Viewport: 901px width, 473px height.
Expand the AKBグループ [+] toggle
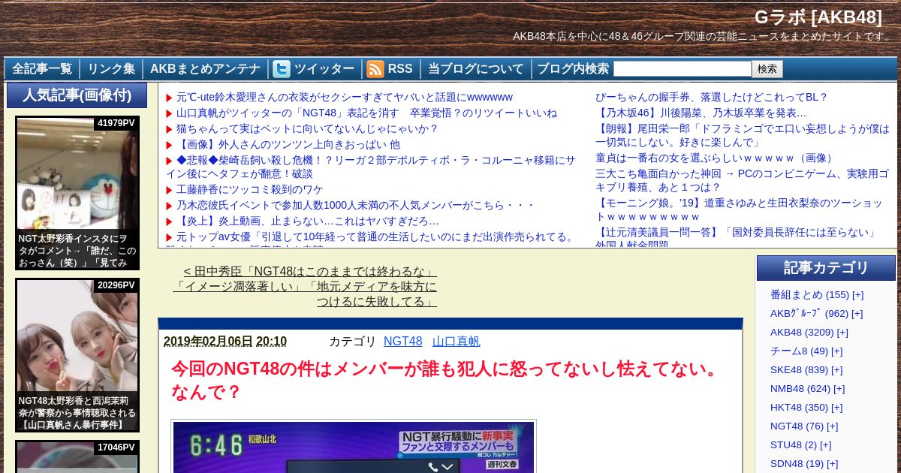(x=857, y=314)
